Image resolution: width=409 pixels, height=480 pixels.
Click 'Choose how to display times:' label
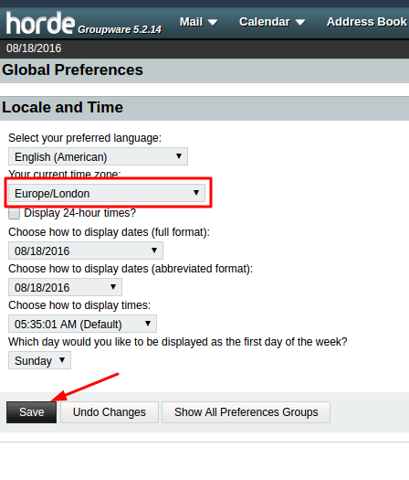click(x=79, y=305)
